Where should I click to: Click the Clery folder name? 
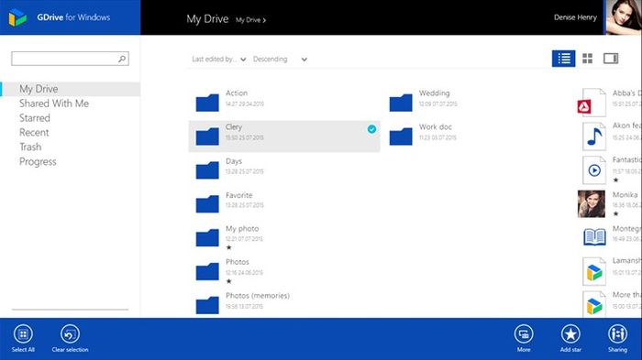click(234, 126)
